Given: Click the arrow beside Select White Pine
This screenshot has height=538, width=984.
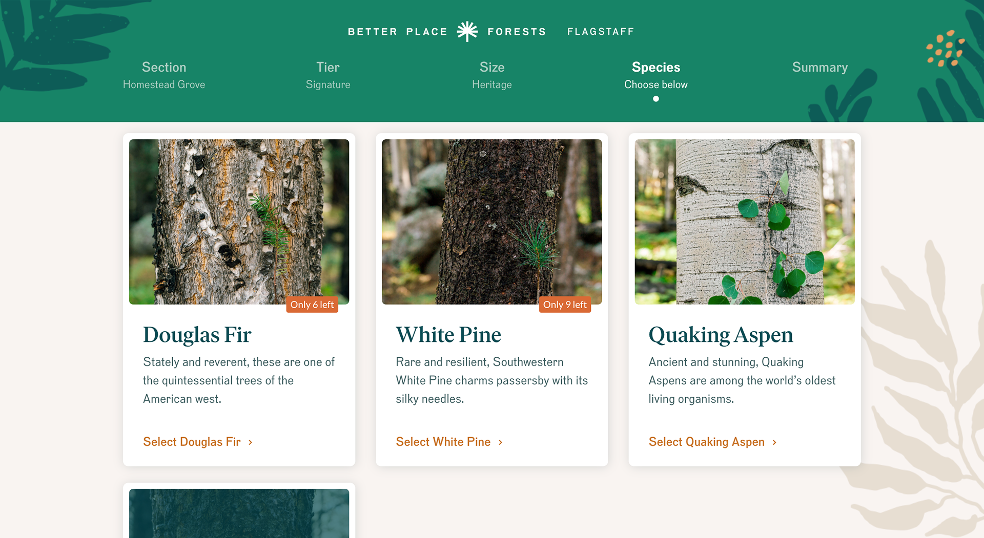Looking at the screenshot, I should click(x=500, y=442).
